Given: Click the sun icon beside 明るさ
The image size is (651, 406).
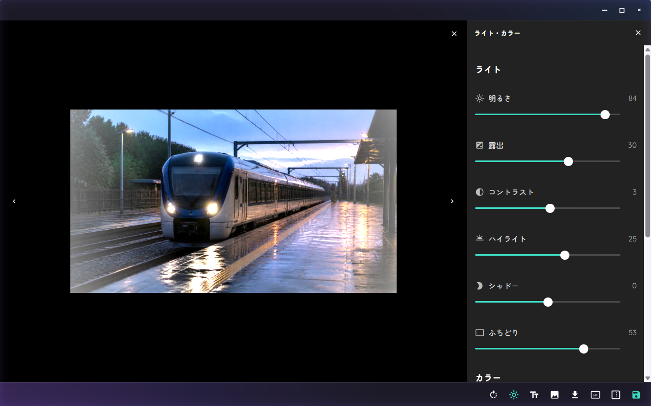Looking at the screenshot, I should (x=480, y=98).
